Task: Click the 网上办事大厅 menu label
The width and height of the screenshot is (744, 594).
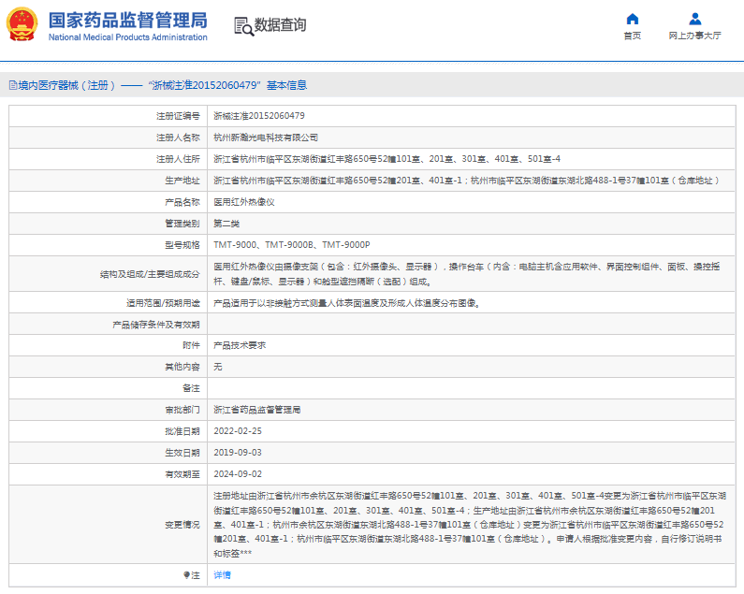Action: pos(694,36)
